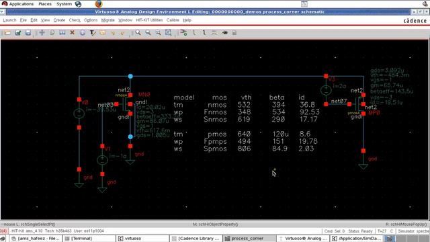Open the HIT-KIT Utilities menu
430x242 pixels.
point(149,20)
